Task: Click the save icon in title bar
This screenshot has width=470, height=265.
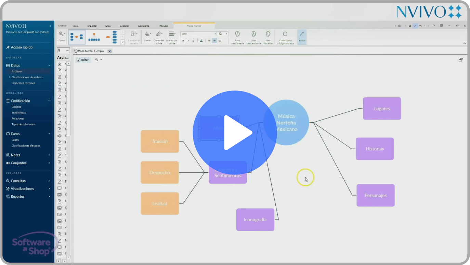Action: click(x=410, y=26)
